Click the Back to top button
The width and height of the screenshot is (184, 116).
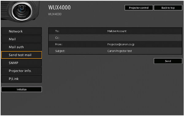168,8
